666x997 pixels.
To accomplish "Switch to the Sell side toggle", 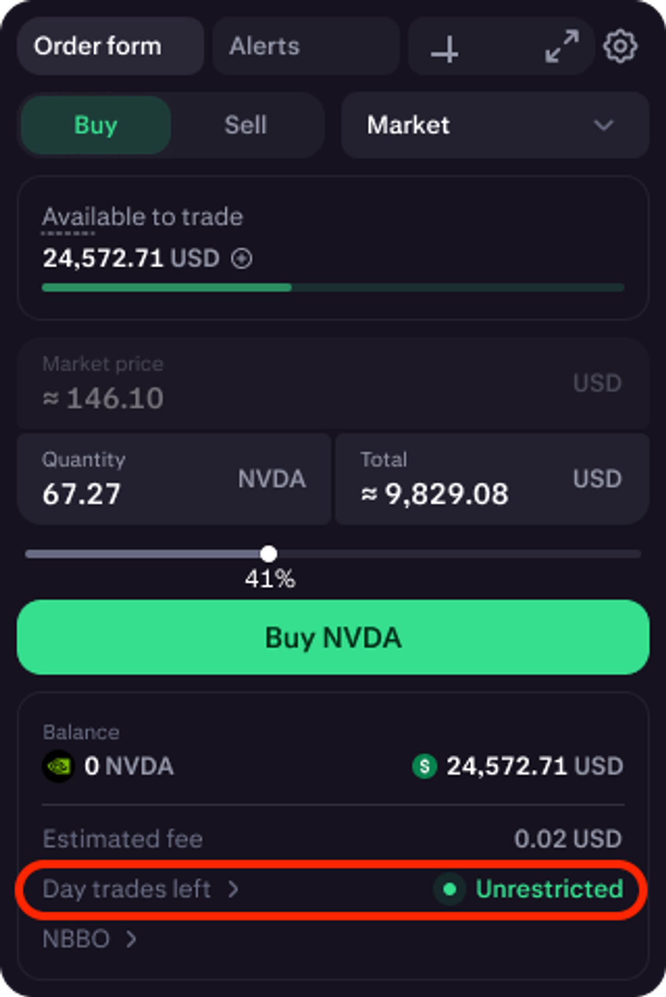I will click(x=245, y=125).
